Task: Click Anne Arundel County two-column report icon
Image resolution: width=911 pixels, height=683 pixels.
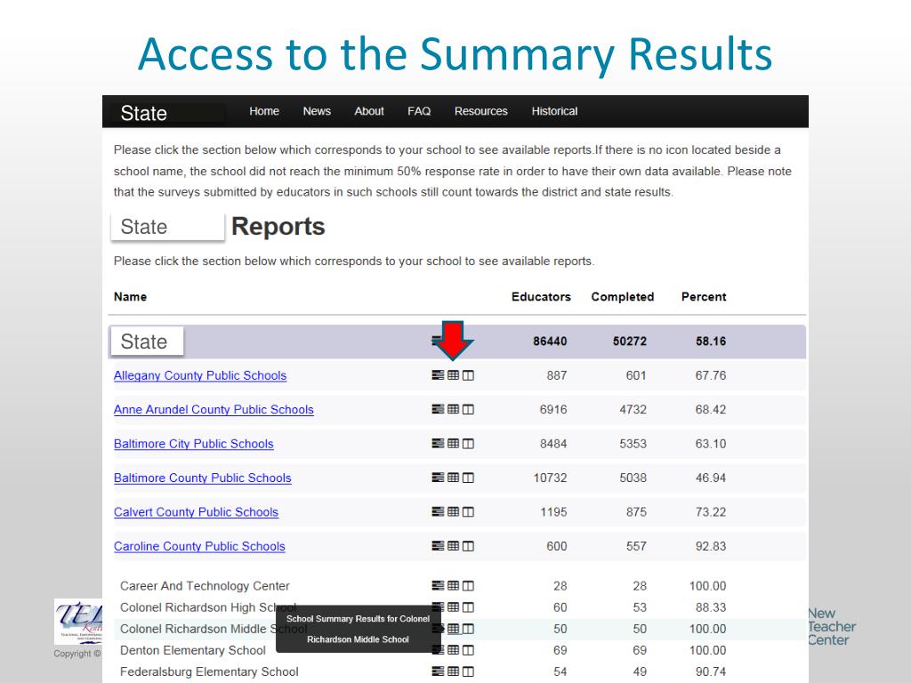Action: point(468,409)
